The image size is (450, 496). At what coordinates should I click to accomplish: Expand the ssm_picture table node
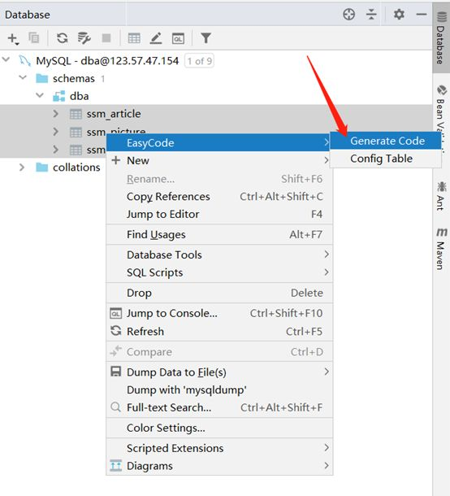click(56, 132)
